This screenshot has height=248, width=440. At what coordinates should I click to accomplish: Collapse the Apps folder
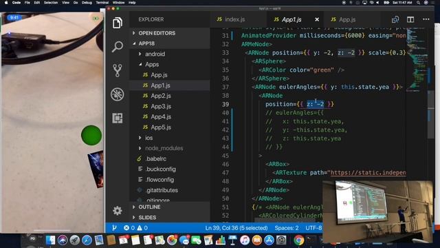point(170,64)
